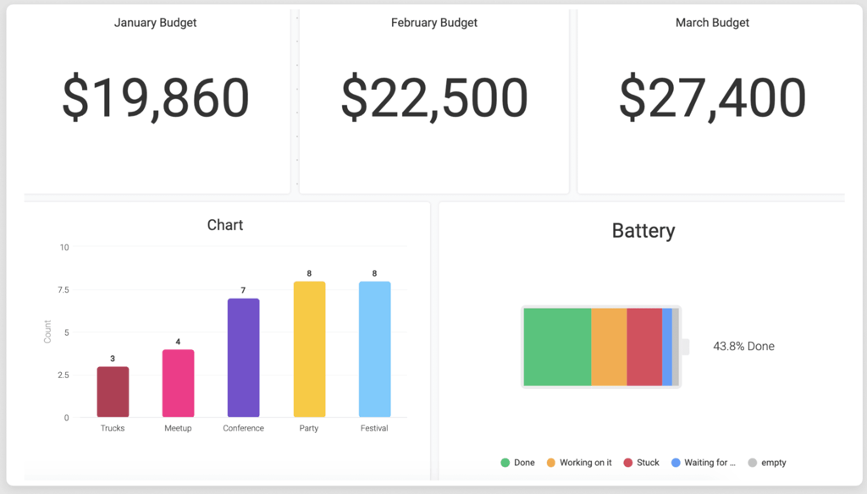
Task: Hide the Stuck legend entry
Action: tap(642, 463)
